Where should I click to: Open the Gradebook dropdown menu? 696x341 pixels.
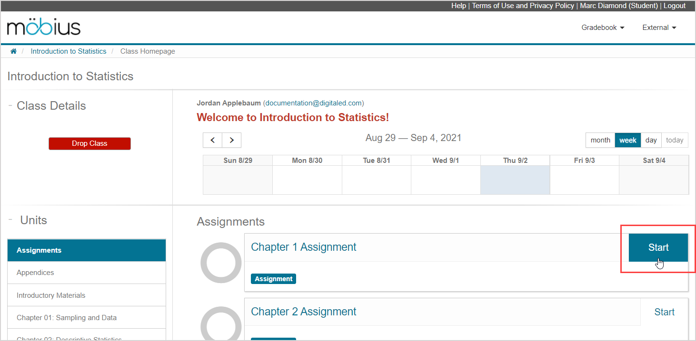click(x=603, y=28)
